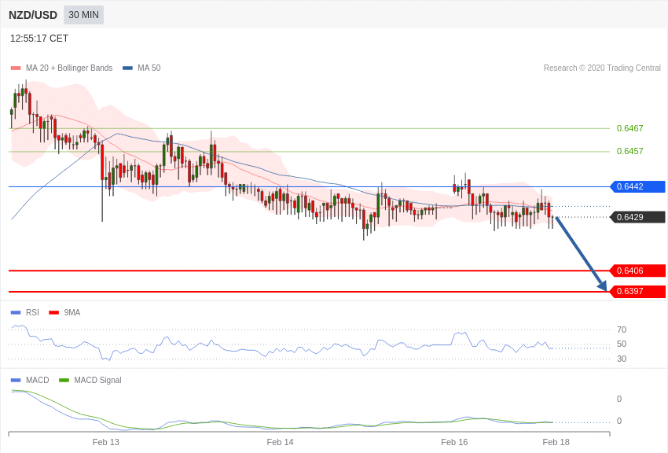Click the 12:55:17 CET timestamp
The width and height of the screenshot is (668, 453).
tap(39, 39)
